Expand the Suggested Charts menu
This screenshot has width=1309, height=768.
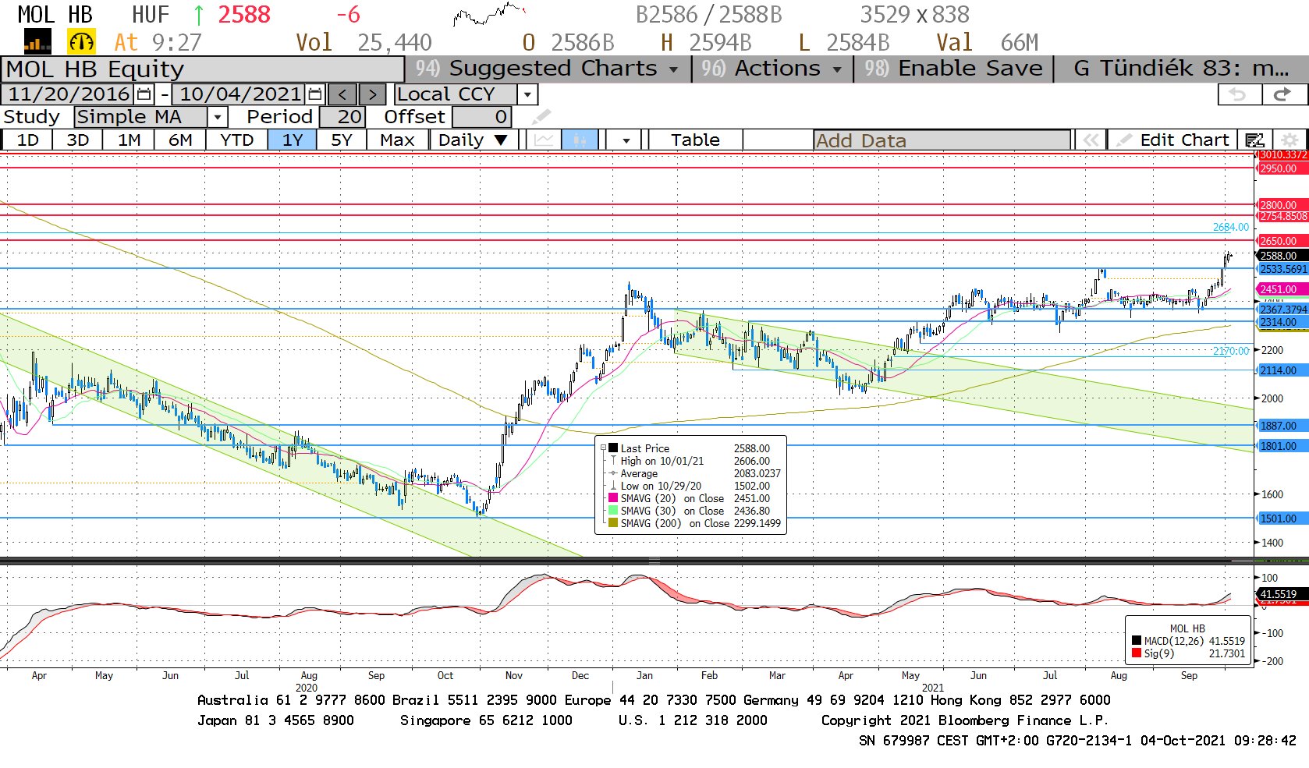548,69
